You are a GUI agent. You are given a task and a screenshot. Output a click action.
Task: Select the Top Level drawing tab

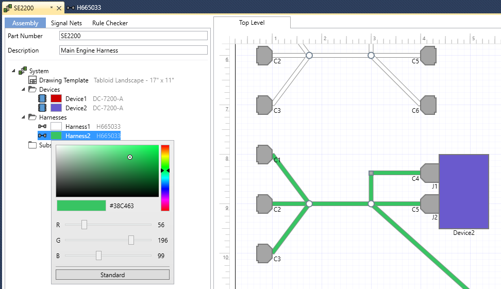pyautogui.click(x=252, y=23)
